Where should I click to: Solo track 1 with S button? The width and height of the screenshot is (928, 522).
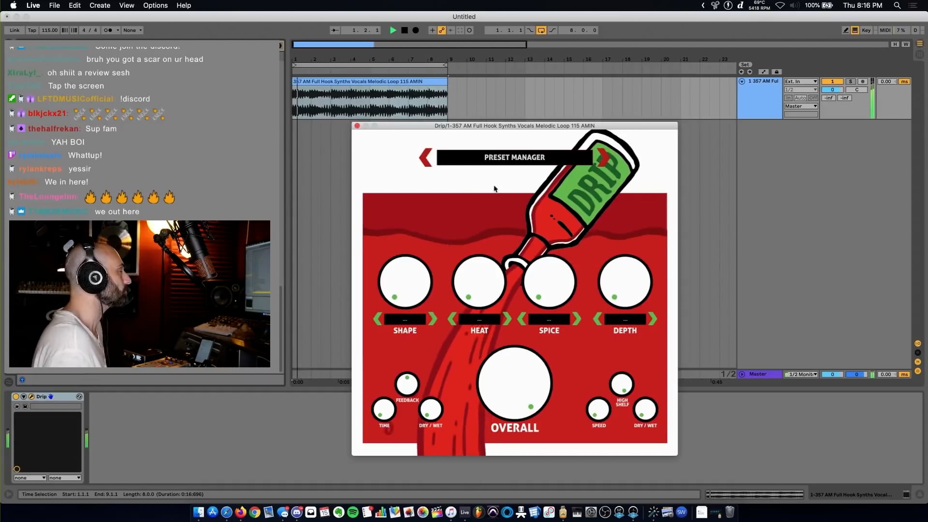(x=851, y=81)
